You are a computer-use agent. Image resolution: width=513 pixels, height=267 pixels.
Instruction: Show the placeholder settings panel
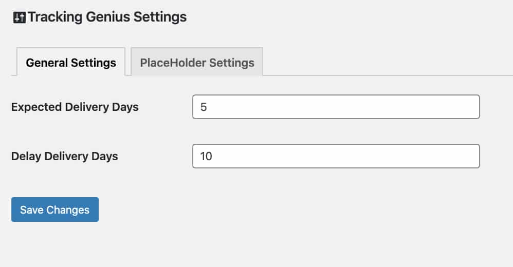197,63
